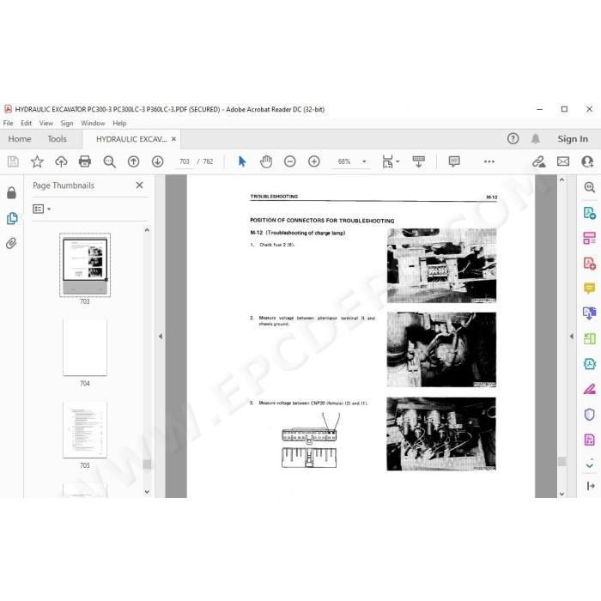Select the HYDRAULIC EXCAV... document tab
The height and width of the screenshot is (601, 601).
131,139
